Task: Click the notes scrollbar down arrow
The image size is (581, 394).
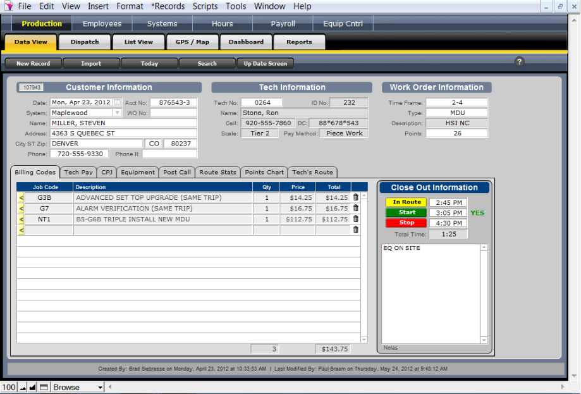Action: click(x=484, y=340)
